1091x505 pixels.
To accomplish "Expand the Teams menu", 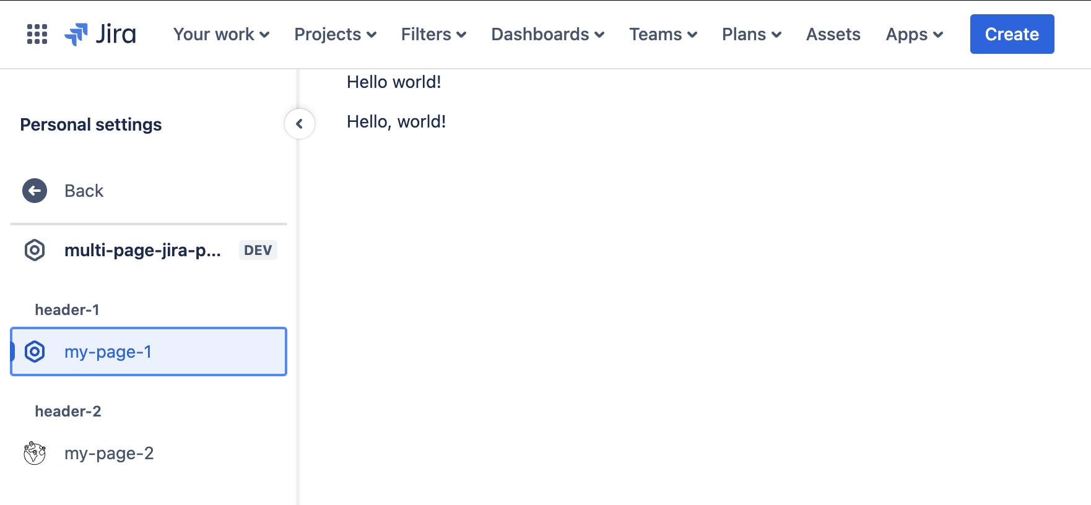I will pos(663,34).
